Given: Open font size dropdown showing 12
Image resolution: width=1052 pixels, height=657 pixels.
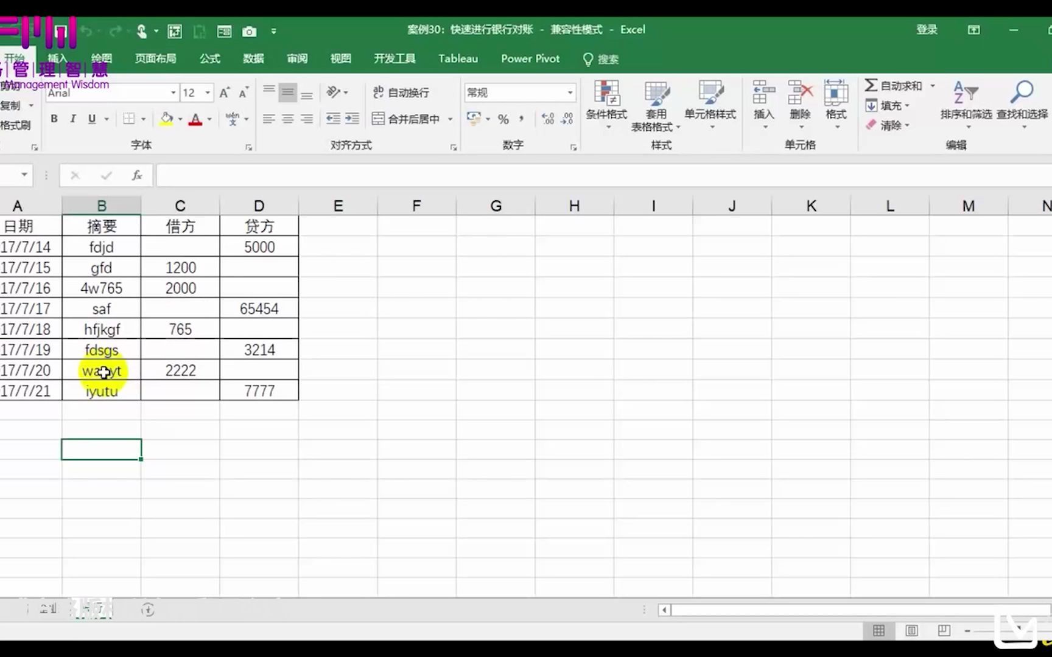Looking at the screenshot, I should [x=208, y=92].
